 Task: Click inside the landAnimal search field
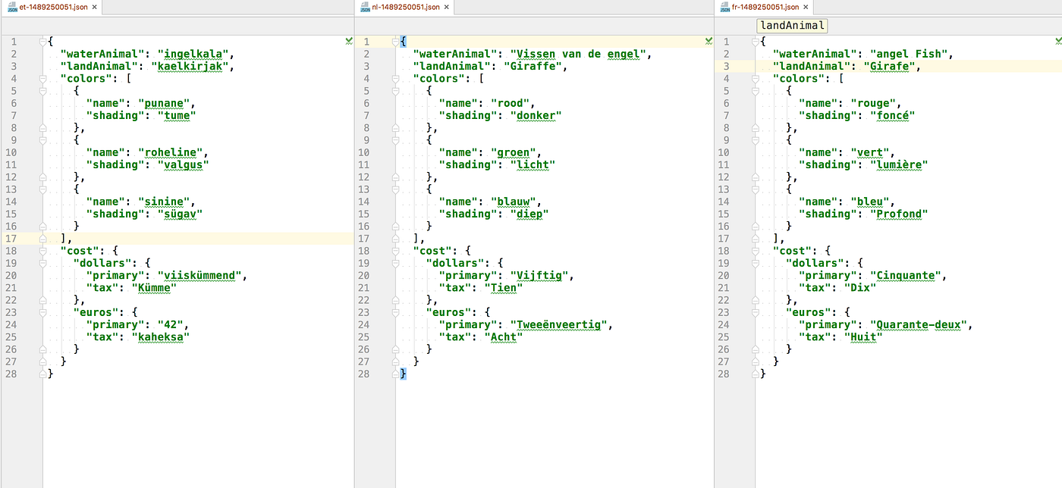[x=791, y=25]
